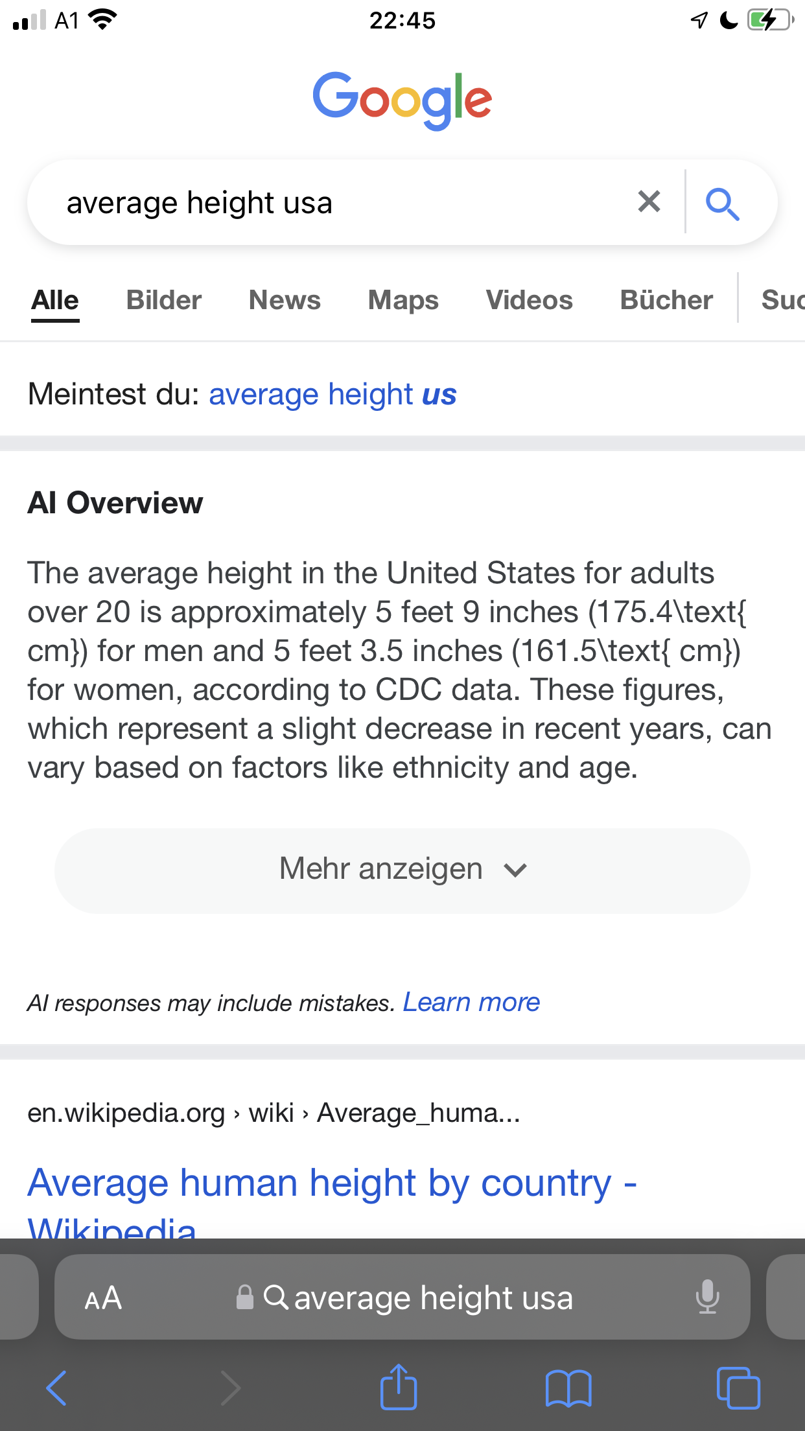Clear the search box with the X icon
Image resolution: width=805 pixels, height=1431 pixels.
pyautogui.click(x=649, y=202)
